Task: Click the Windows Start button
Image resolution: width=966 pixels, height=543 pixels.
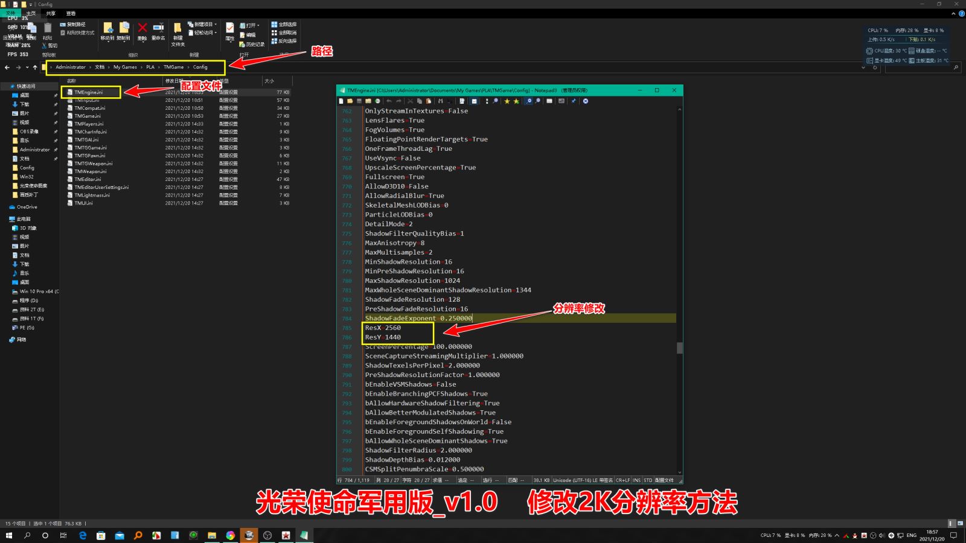Action: coord(8,535)
